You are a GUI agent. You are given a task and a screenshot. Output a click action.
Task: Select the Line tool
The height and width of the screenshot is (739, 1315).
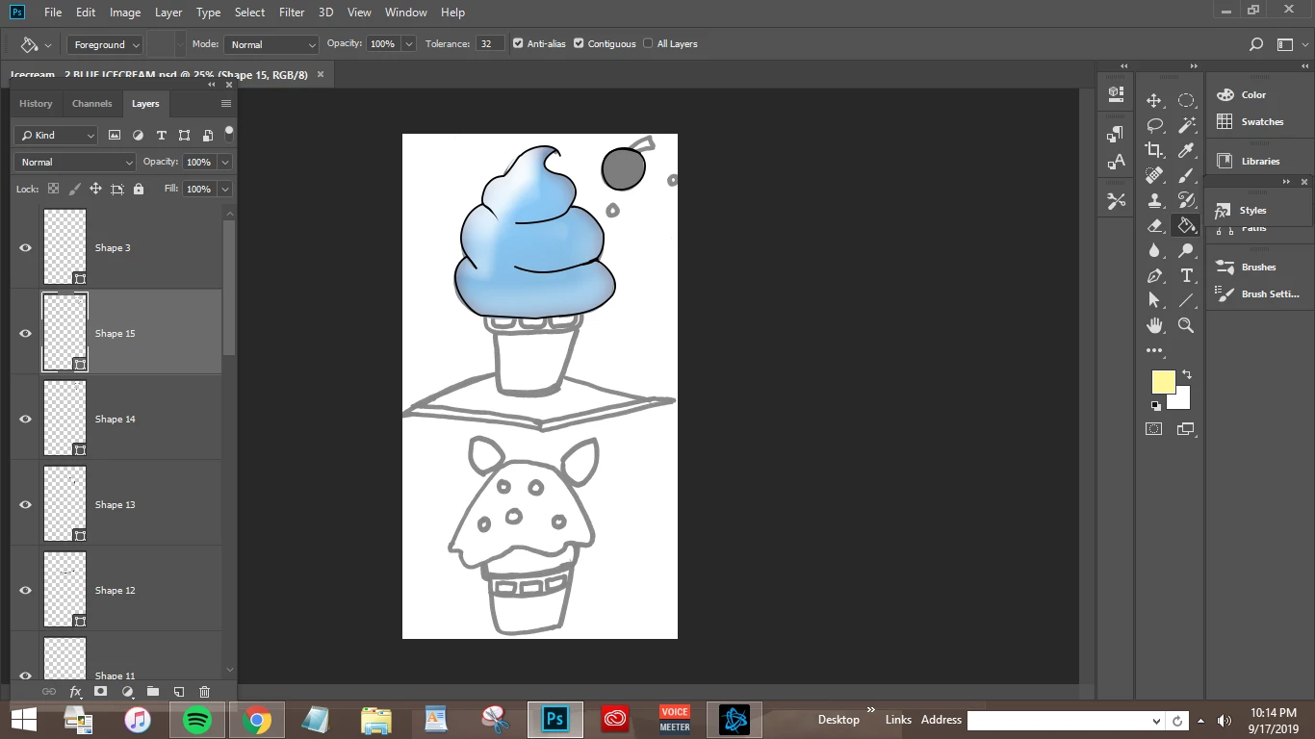(1186, 300)
